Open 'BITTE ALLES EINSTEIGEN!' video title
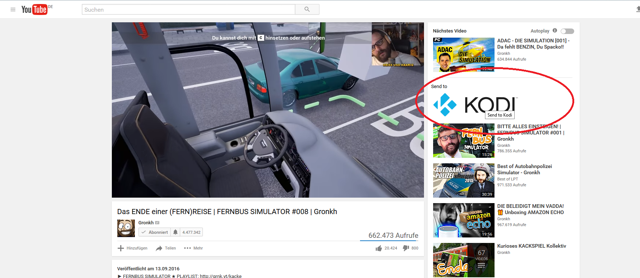640x278 pixels. 531,133
